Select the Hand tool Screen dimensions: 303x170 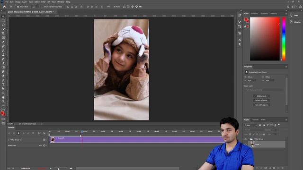(3, 97)
